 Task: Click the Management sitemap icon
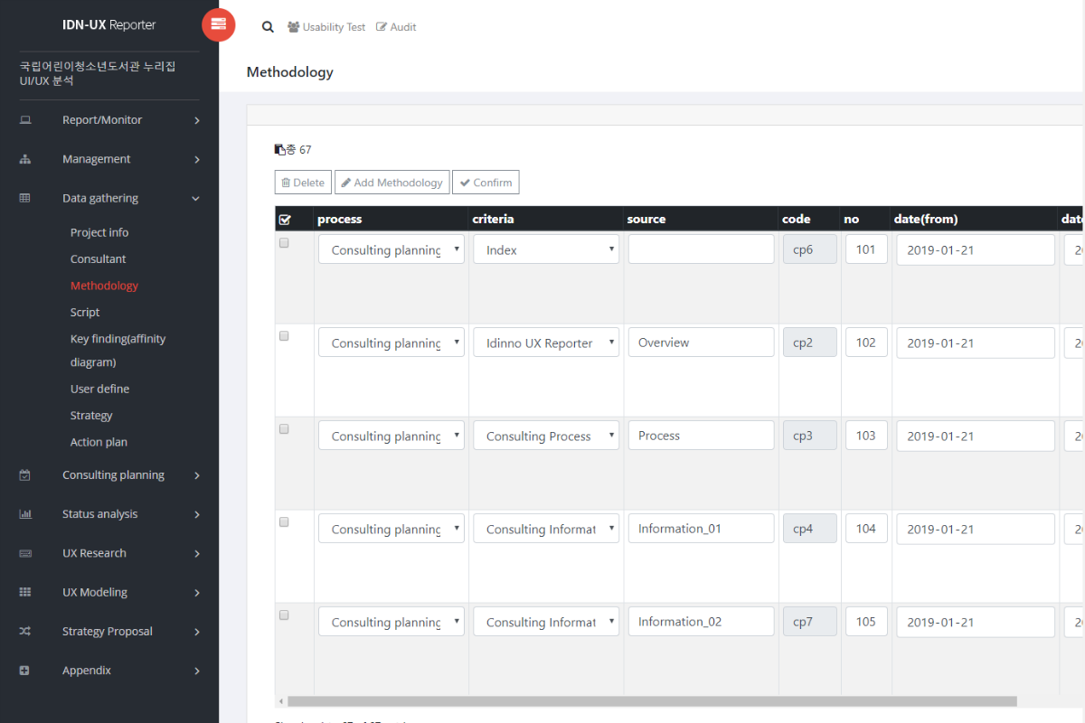tap(25, 159)
